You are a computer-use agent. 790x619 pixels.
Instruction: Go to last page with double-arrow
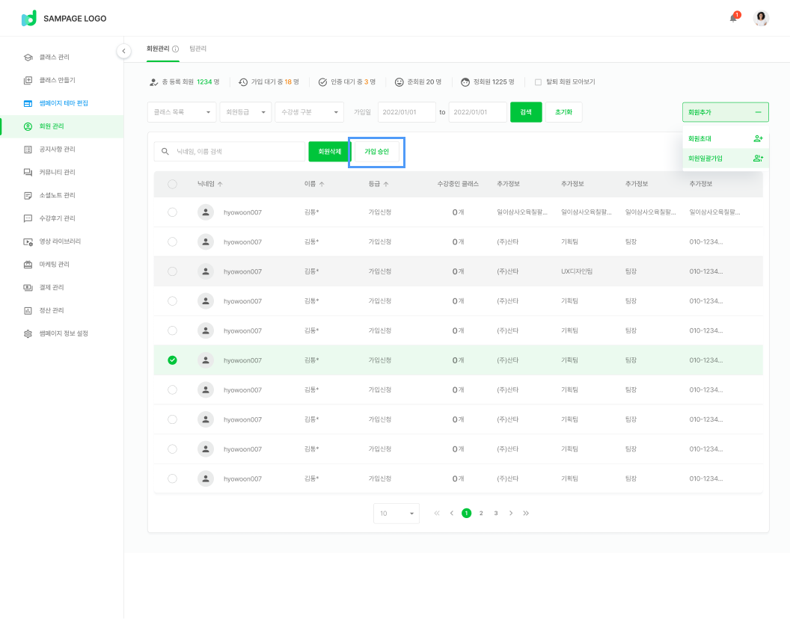[526, 514]
